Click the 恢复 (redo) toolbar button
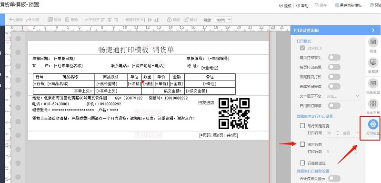The image size is (381, 183). pyautogui.click(x=33, y=20)
